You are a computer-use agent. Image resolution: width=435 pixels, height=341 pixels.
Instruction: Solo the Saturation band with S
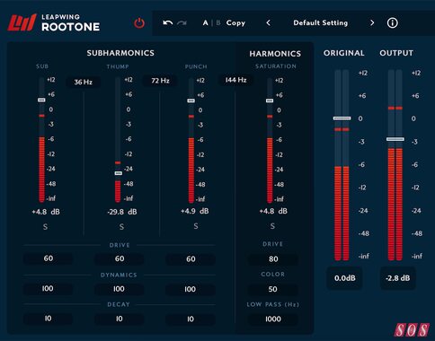[x=272, y=226]
